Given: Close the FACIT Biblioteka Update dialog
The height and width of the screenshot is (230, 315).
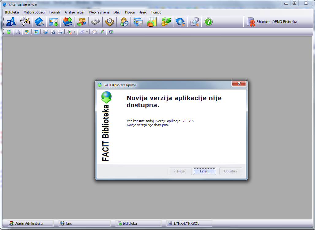Looking at the screenshot, I should coord(239,84).
